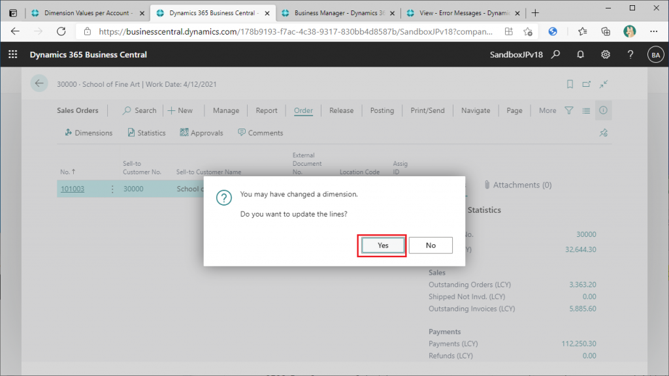Open the browser tab actions menu

[13, 13]
